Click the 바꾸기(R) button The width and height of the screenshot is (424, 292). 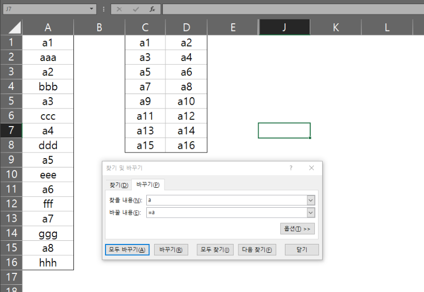point(171,250)
